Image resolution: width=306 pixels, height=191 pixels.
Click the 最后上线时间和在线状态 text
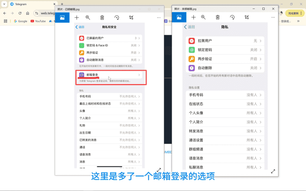[x=95, y=104]
